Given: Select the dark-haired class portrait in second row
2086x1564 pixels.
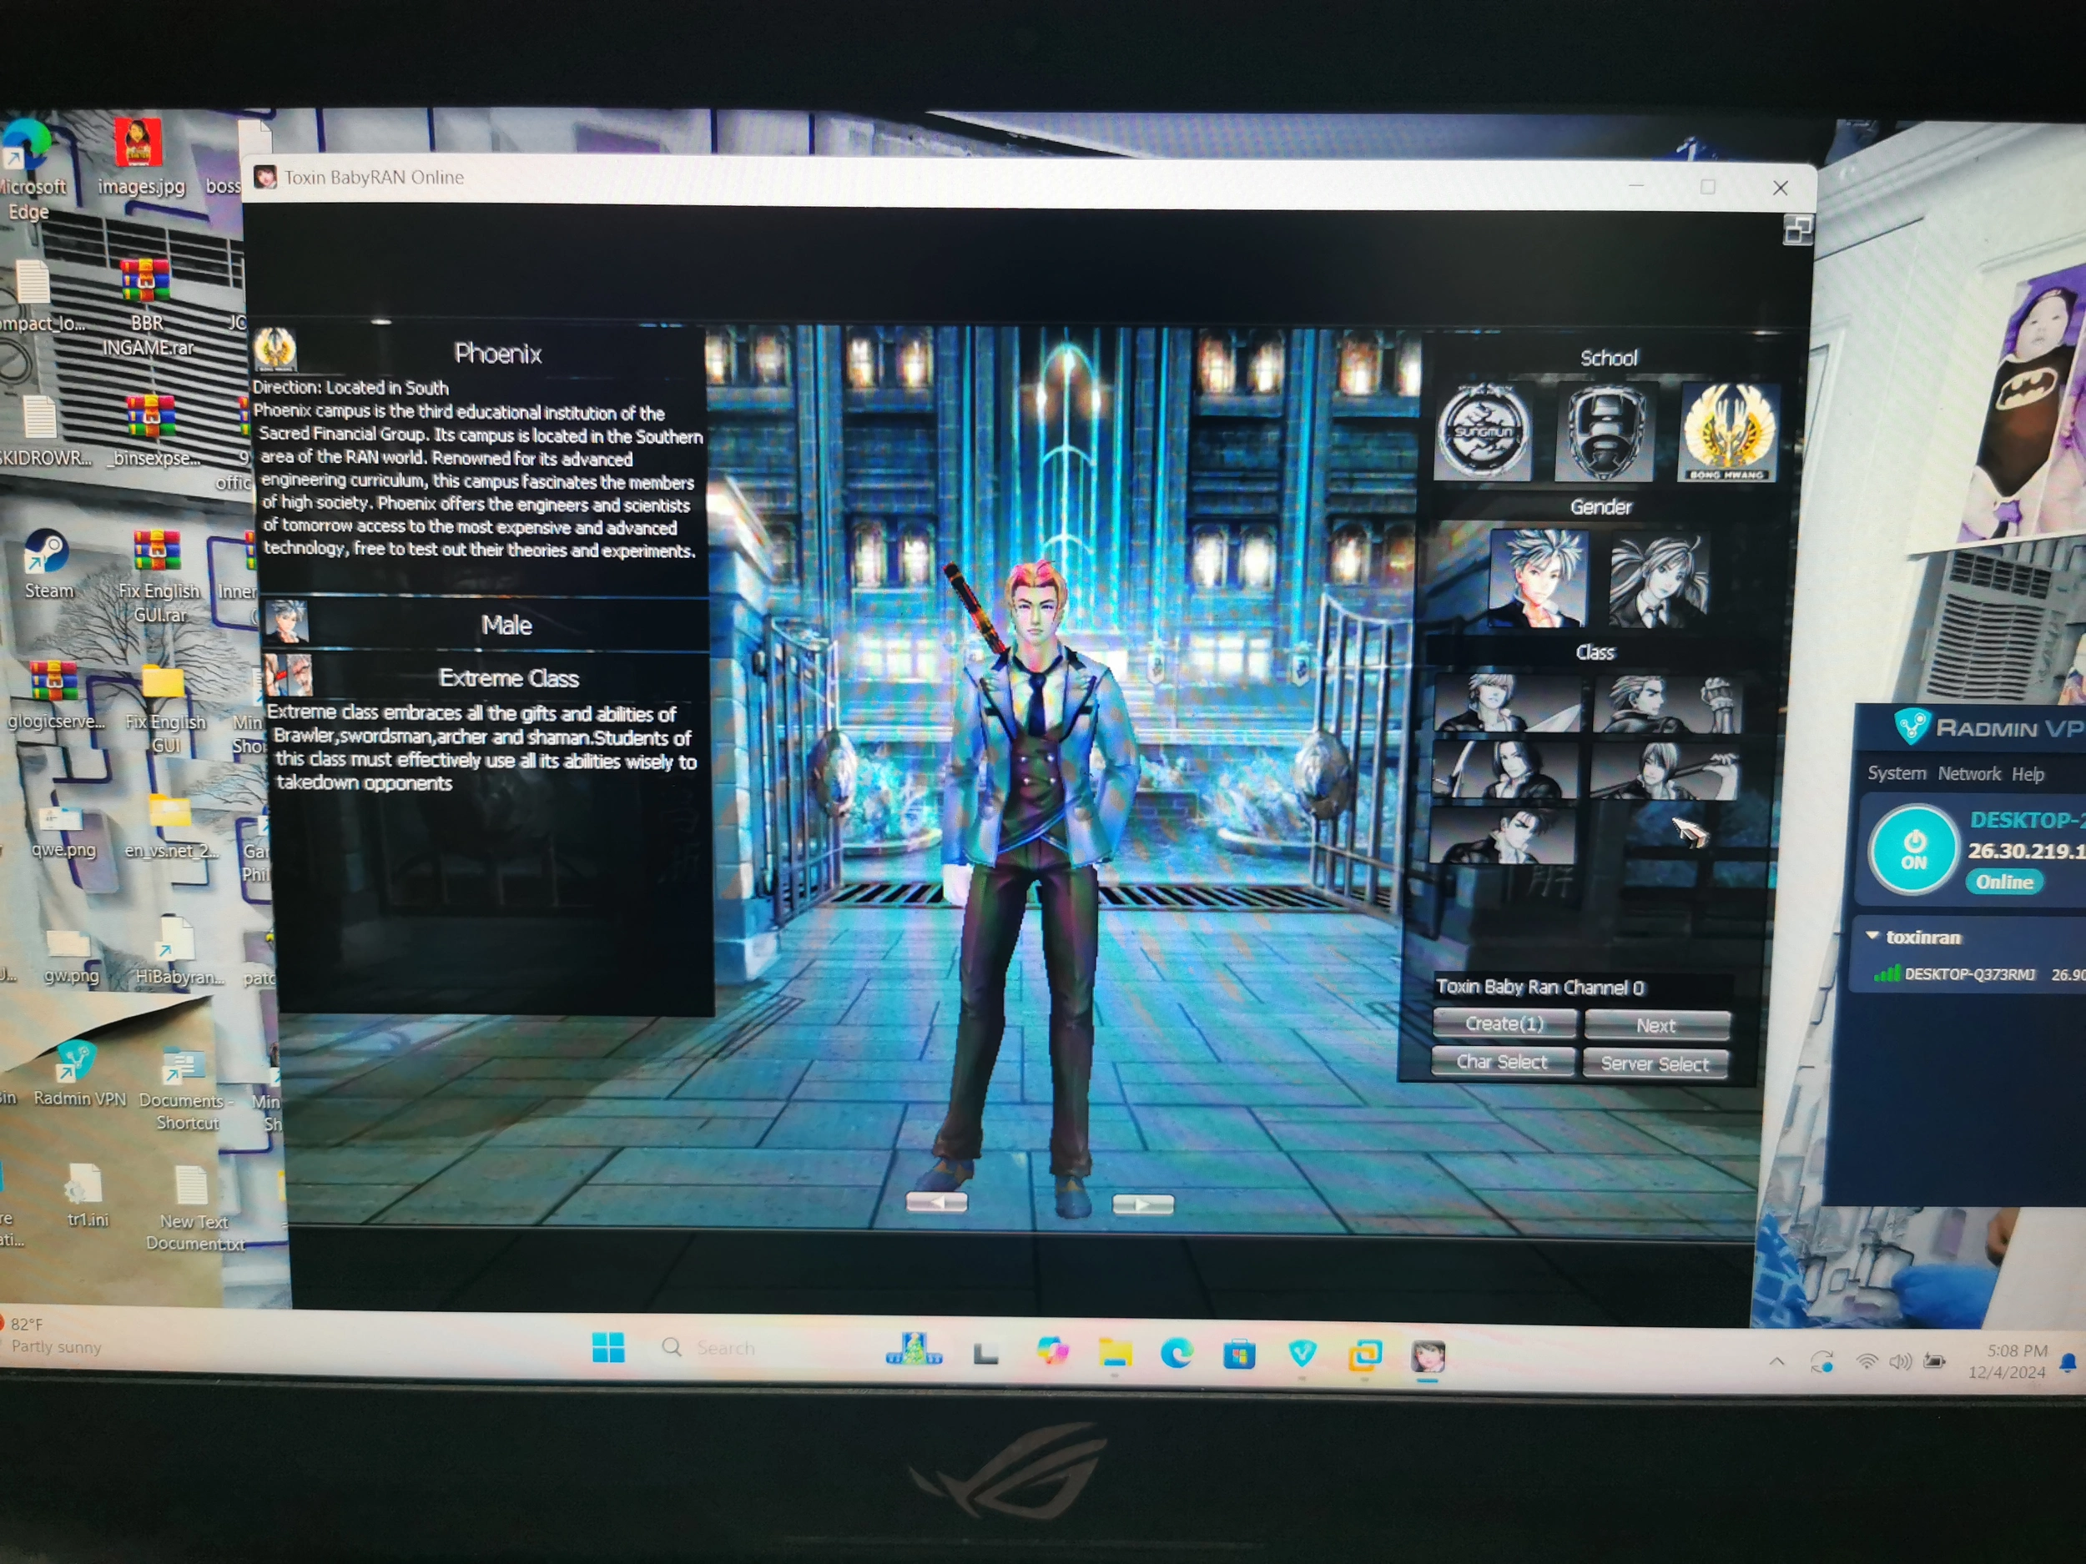Looking at the screenshot, I should coord(1504,769).
